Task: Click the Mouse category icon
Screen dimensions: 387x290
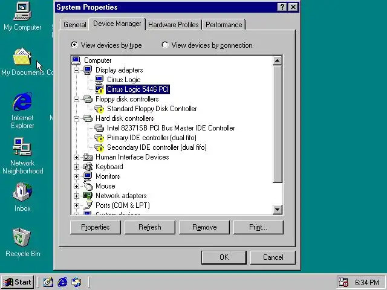Action: 88,185
